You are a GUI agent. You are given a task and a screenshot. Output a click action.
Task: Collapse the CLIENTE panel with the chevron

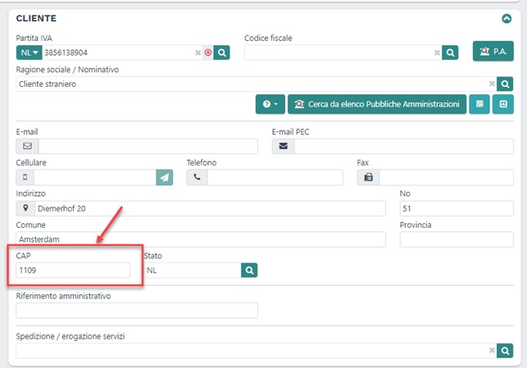506,17
